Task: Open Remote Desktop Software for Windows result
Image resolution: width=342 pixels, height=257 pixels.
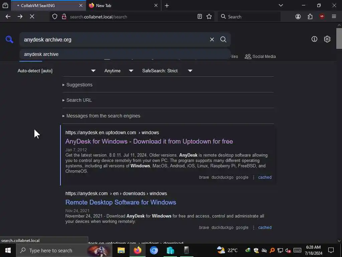Action: point(121,202)
